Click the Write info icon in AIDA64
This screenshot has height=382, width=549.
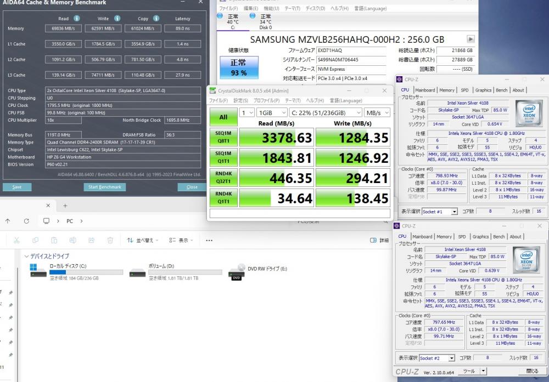[x=117, y=19]
